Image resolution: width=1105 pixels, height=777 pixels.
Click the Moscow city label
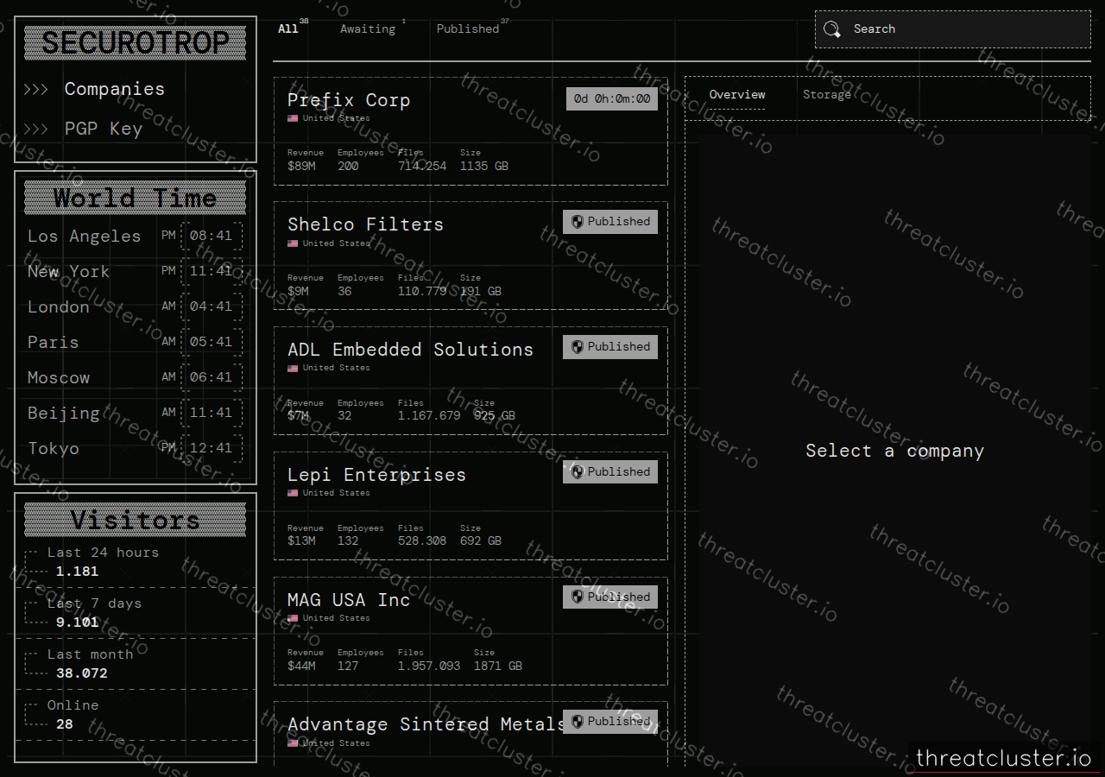[x=59, y=378]
